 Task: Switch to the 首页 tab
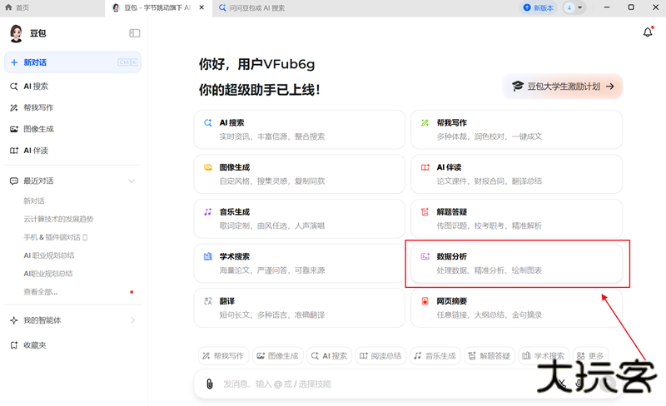(22, 7)
